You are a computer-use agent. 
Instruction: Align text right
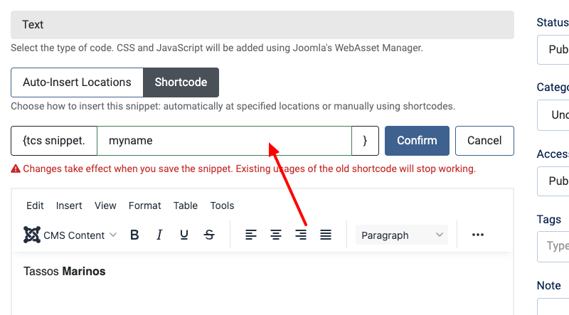[301, 235]
